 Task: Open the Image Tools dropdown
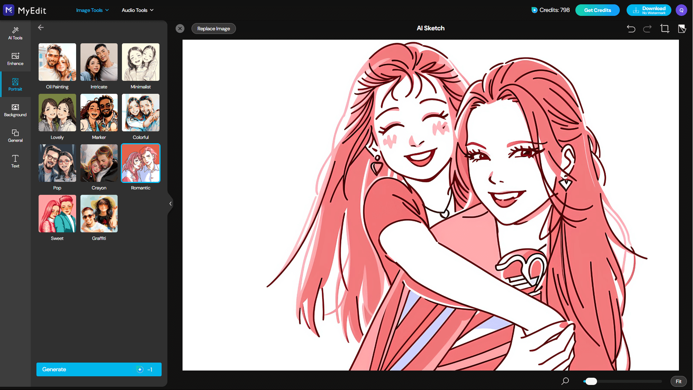[x=92, y=10]
